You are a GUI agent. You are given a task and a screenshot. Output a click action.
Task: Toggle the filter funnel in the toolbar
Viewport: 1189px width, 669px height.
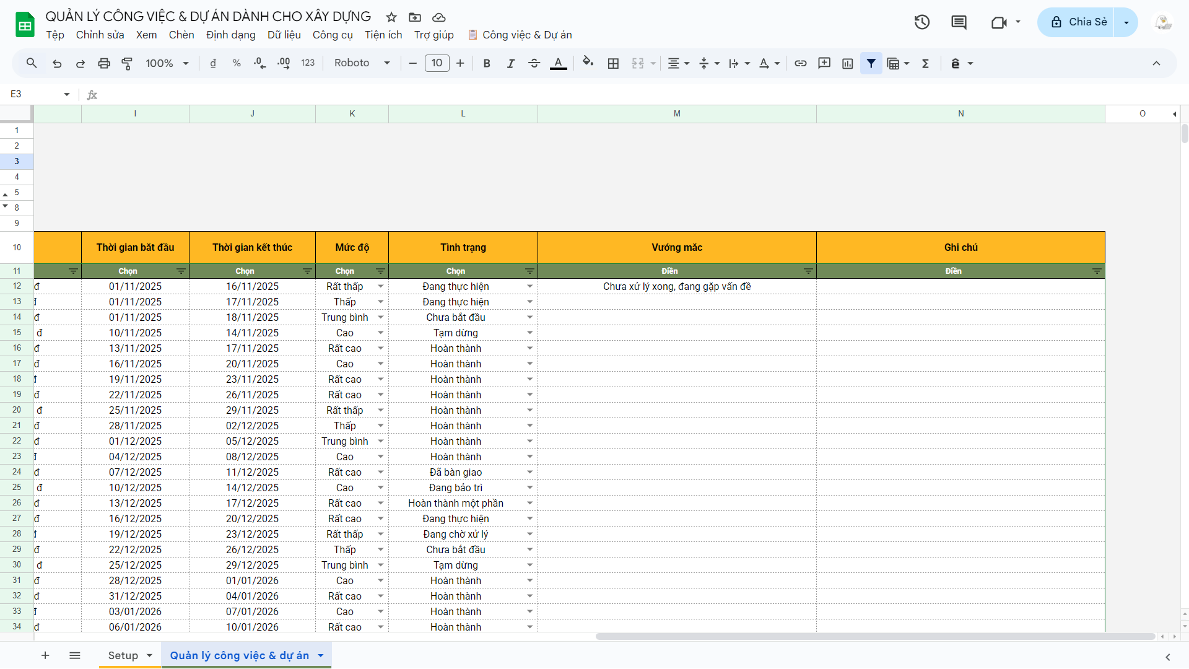871,63
